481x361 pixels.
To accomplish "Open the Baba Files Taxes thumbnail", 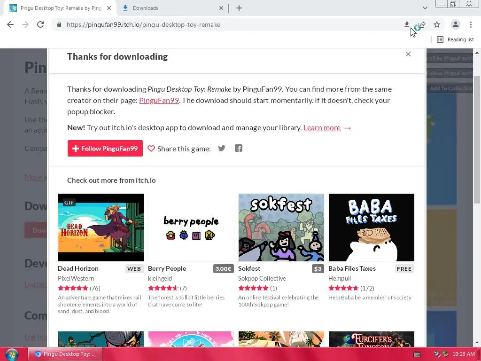I will click(x=371, y=228).
